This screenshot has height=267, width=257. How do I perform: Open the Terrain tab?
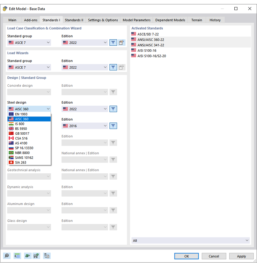(x=196, y=20)
